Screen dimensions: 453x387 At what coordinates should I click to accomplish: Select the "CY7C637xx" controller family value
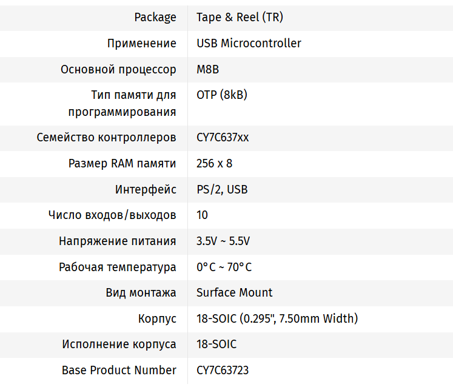click(223, 138)
